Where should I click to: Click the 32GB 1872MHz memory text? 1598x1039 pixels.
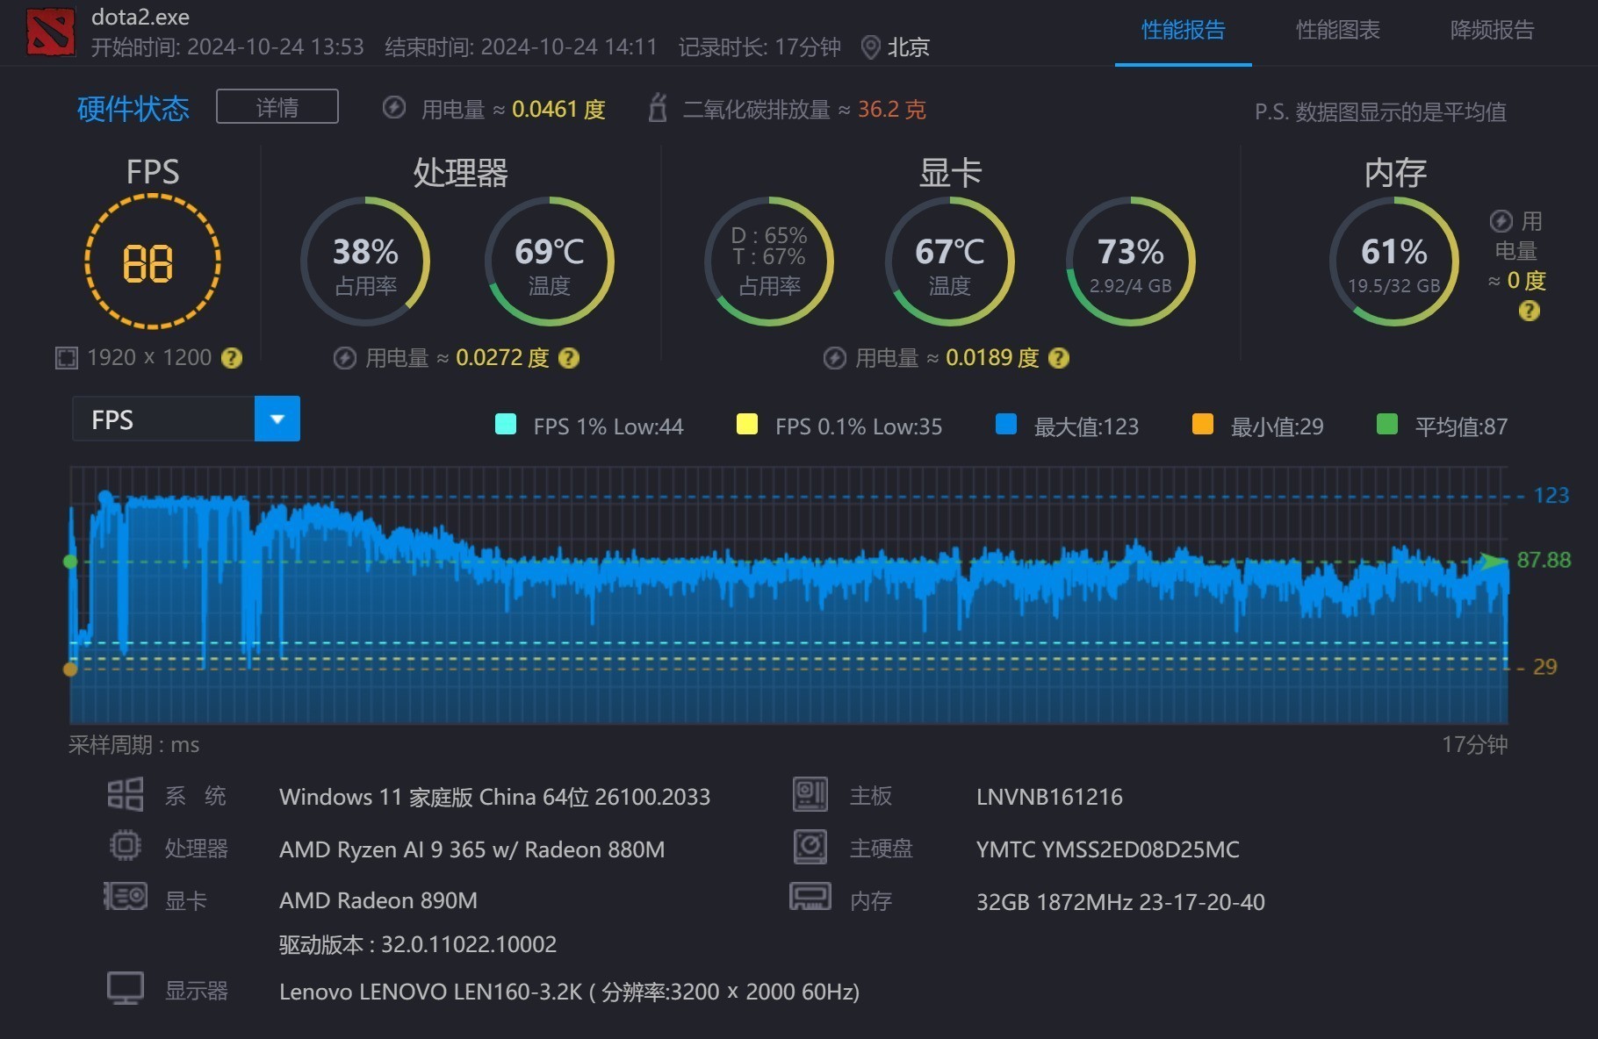pos(1120,902)
